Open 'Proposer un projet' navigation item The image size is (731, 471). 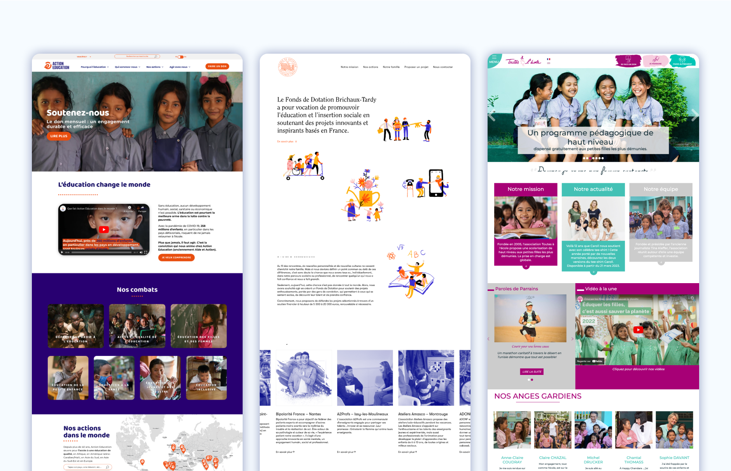tap(416, 67)
